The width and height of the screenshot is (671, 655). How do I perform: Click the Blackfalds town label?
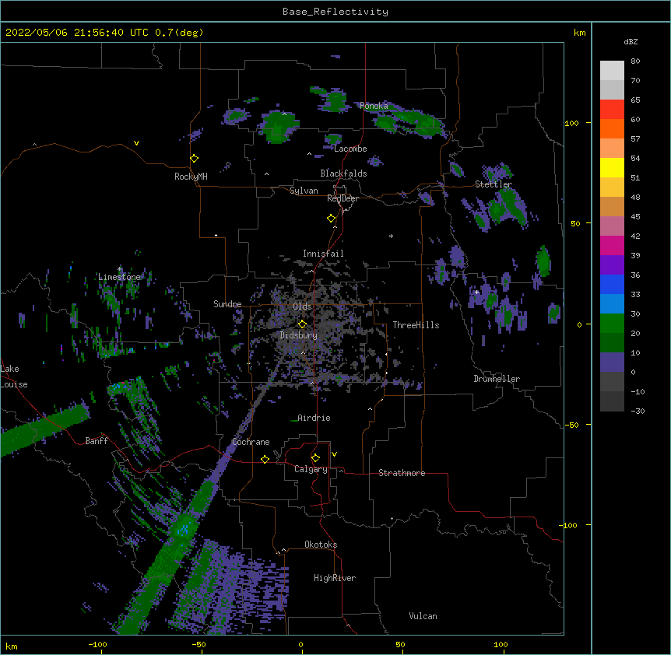(x=343, y=173)
